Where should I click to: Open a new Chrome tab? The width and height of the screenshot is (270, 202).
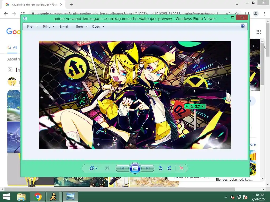coord(71,4)
